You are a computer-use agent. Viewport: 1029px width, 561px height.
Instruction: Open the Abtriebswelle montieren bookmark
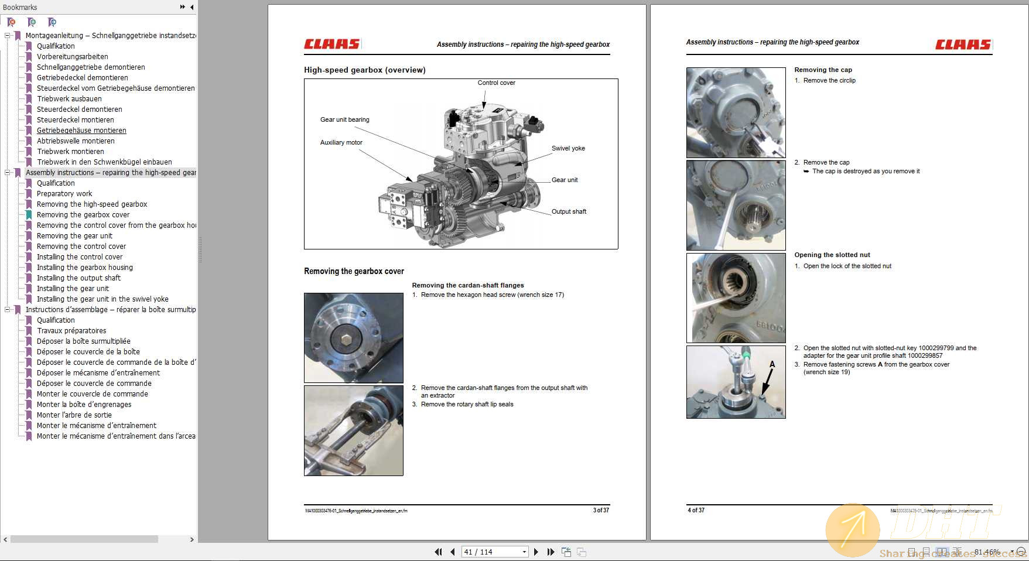point(76,141)
